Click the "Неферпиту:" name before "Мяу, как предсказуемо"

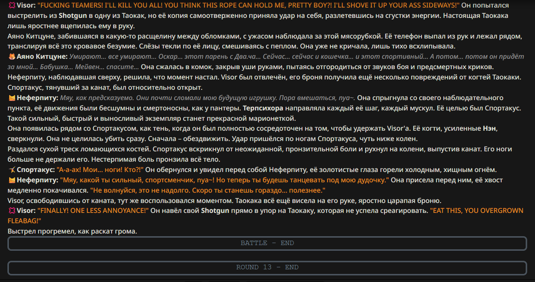click(x=37, y=98)
